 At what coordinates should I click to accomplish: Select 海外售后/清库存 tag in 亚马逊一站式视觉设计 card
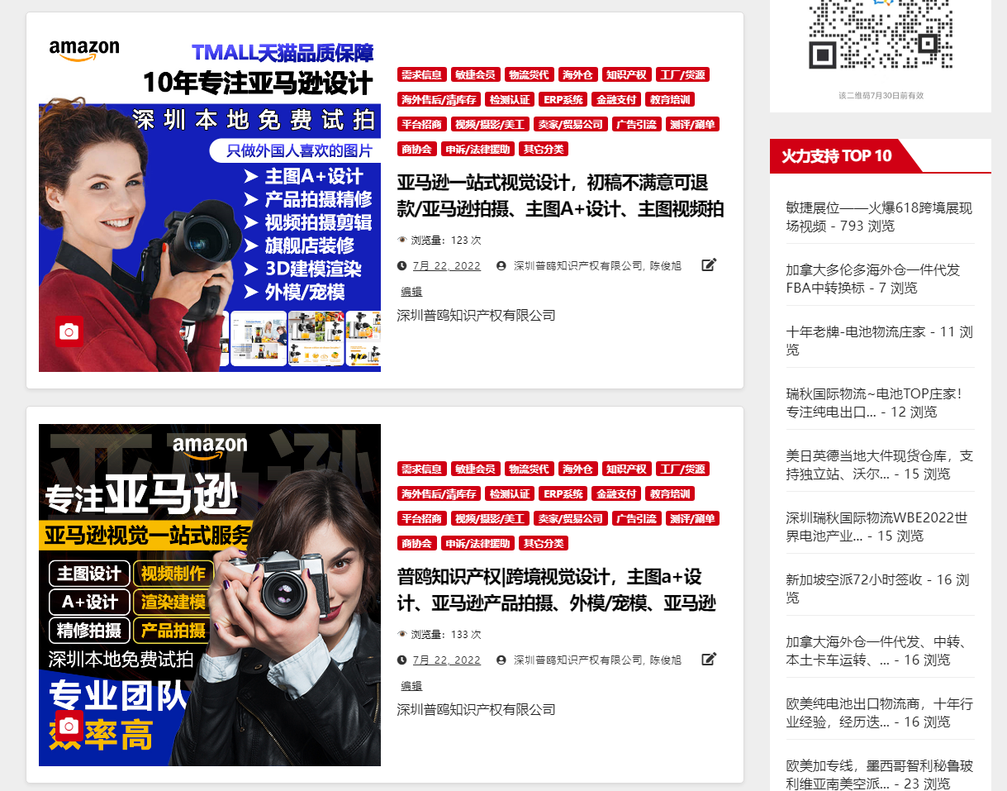[439, 99]
